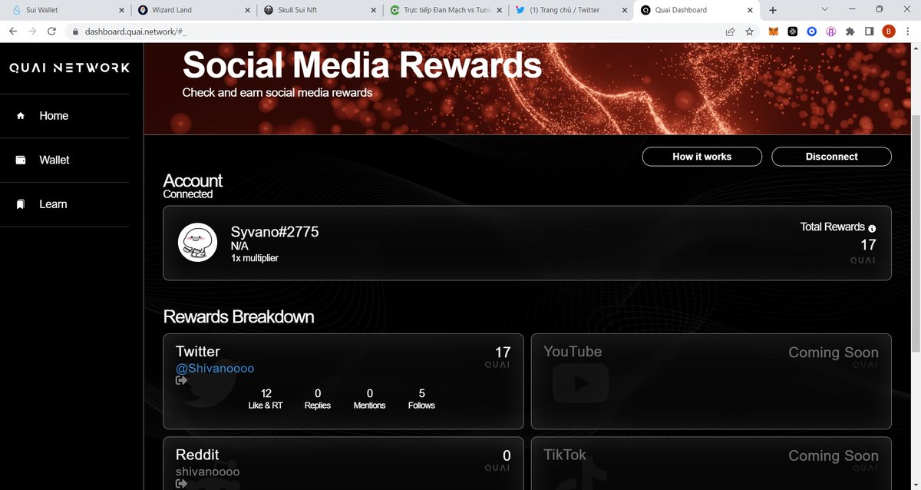Click the shivanoooo Reddit username
This screenshot has width=921, height=490.
tap(207, 472)
